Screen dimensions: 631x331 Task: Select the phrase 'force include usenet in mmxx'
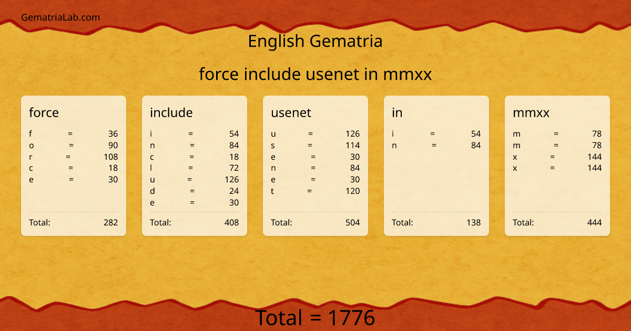coord(315,75)
